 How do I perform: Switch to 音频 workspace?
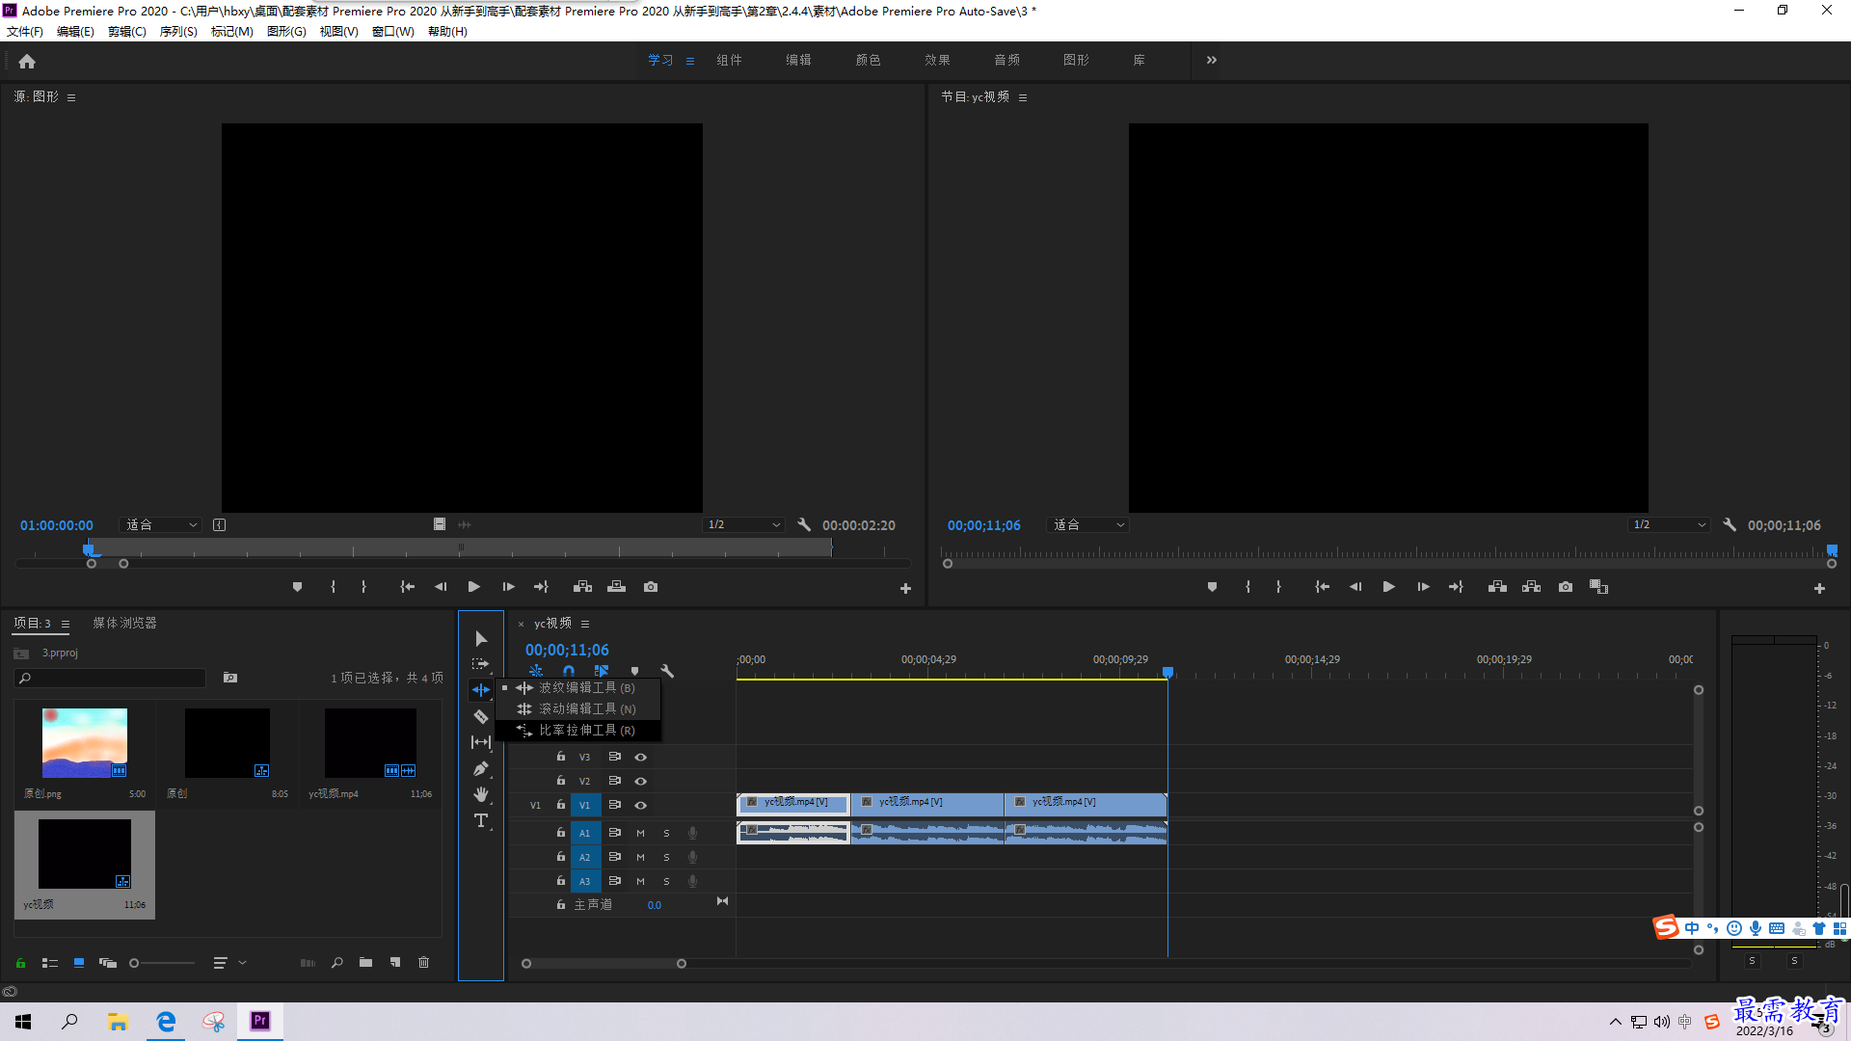[x=1007, y=60]
